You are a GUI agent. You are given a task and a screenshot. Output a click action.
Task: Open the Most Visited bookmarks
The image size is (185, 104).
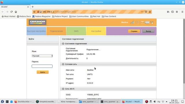[x=8, y=16]
